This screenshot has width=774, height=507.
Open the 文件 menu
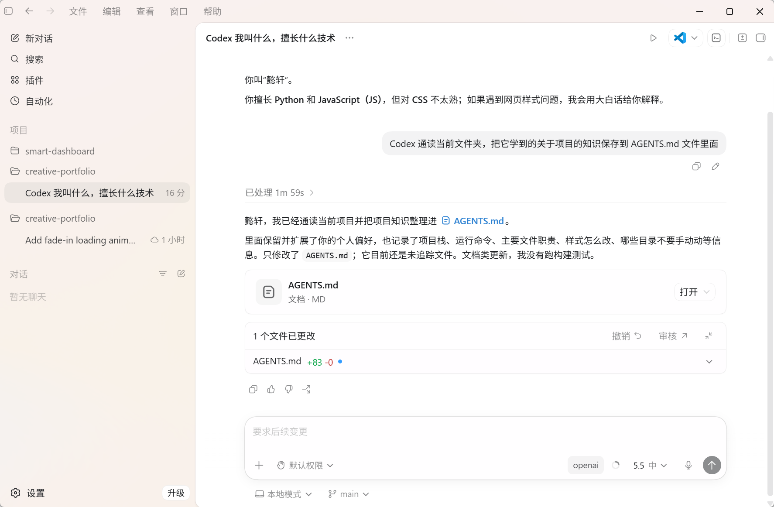pyautogui.click(x=78, y=11)
